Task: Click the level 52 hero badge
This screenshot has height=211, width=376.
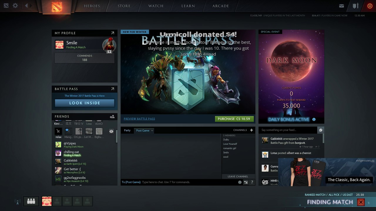Action: tap(109, 46)
